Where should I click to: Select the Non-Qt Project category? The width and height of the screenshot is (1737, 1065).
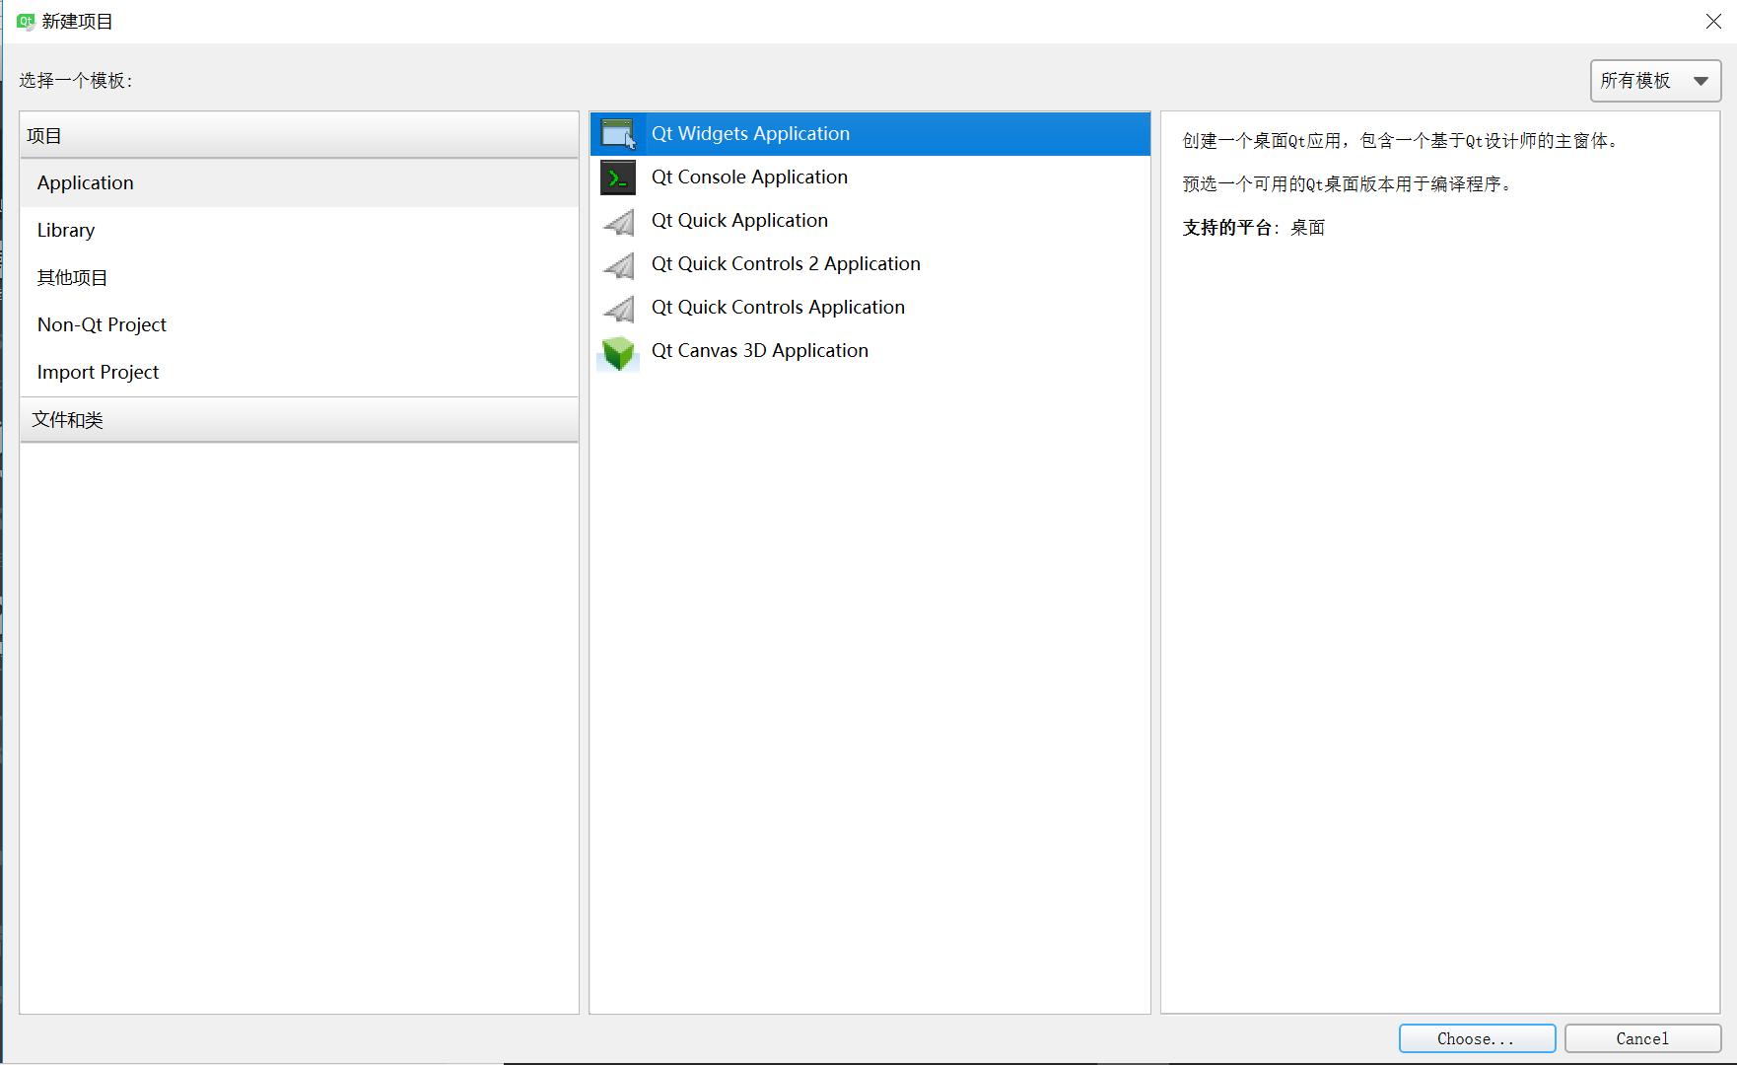[299, 325]
